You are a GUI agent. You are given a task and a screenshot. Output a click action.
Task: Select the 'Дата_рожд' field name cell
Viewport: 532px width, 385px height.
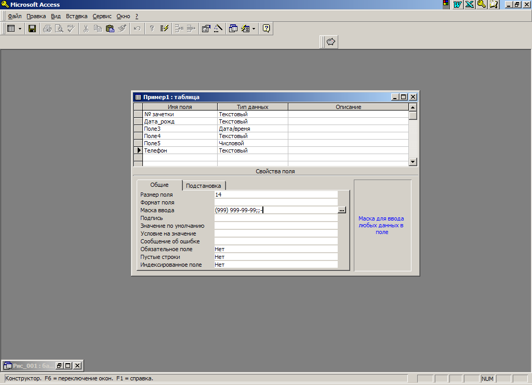[x=180, y=121]
